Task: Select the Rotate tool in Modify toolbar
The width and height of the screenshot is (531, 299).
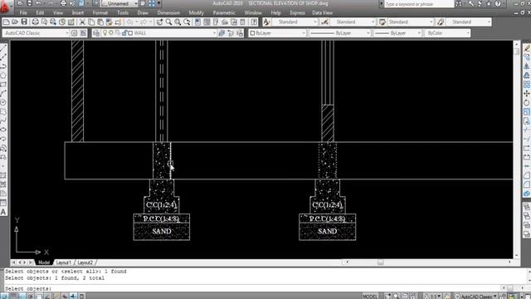Action: 527,102
